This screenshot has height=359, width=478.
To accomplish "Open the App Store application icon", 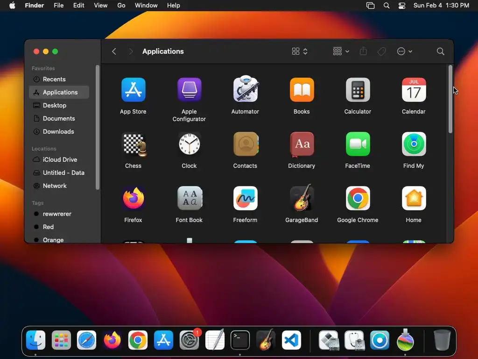I will (133, 90).
